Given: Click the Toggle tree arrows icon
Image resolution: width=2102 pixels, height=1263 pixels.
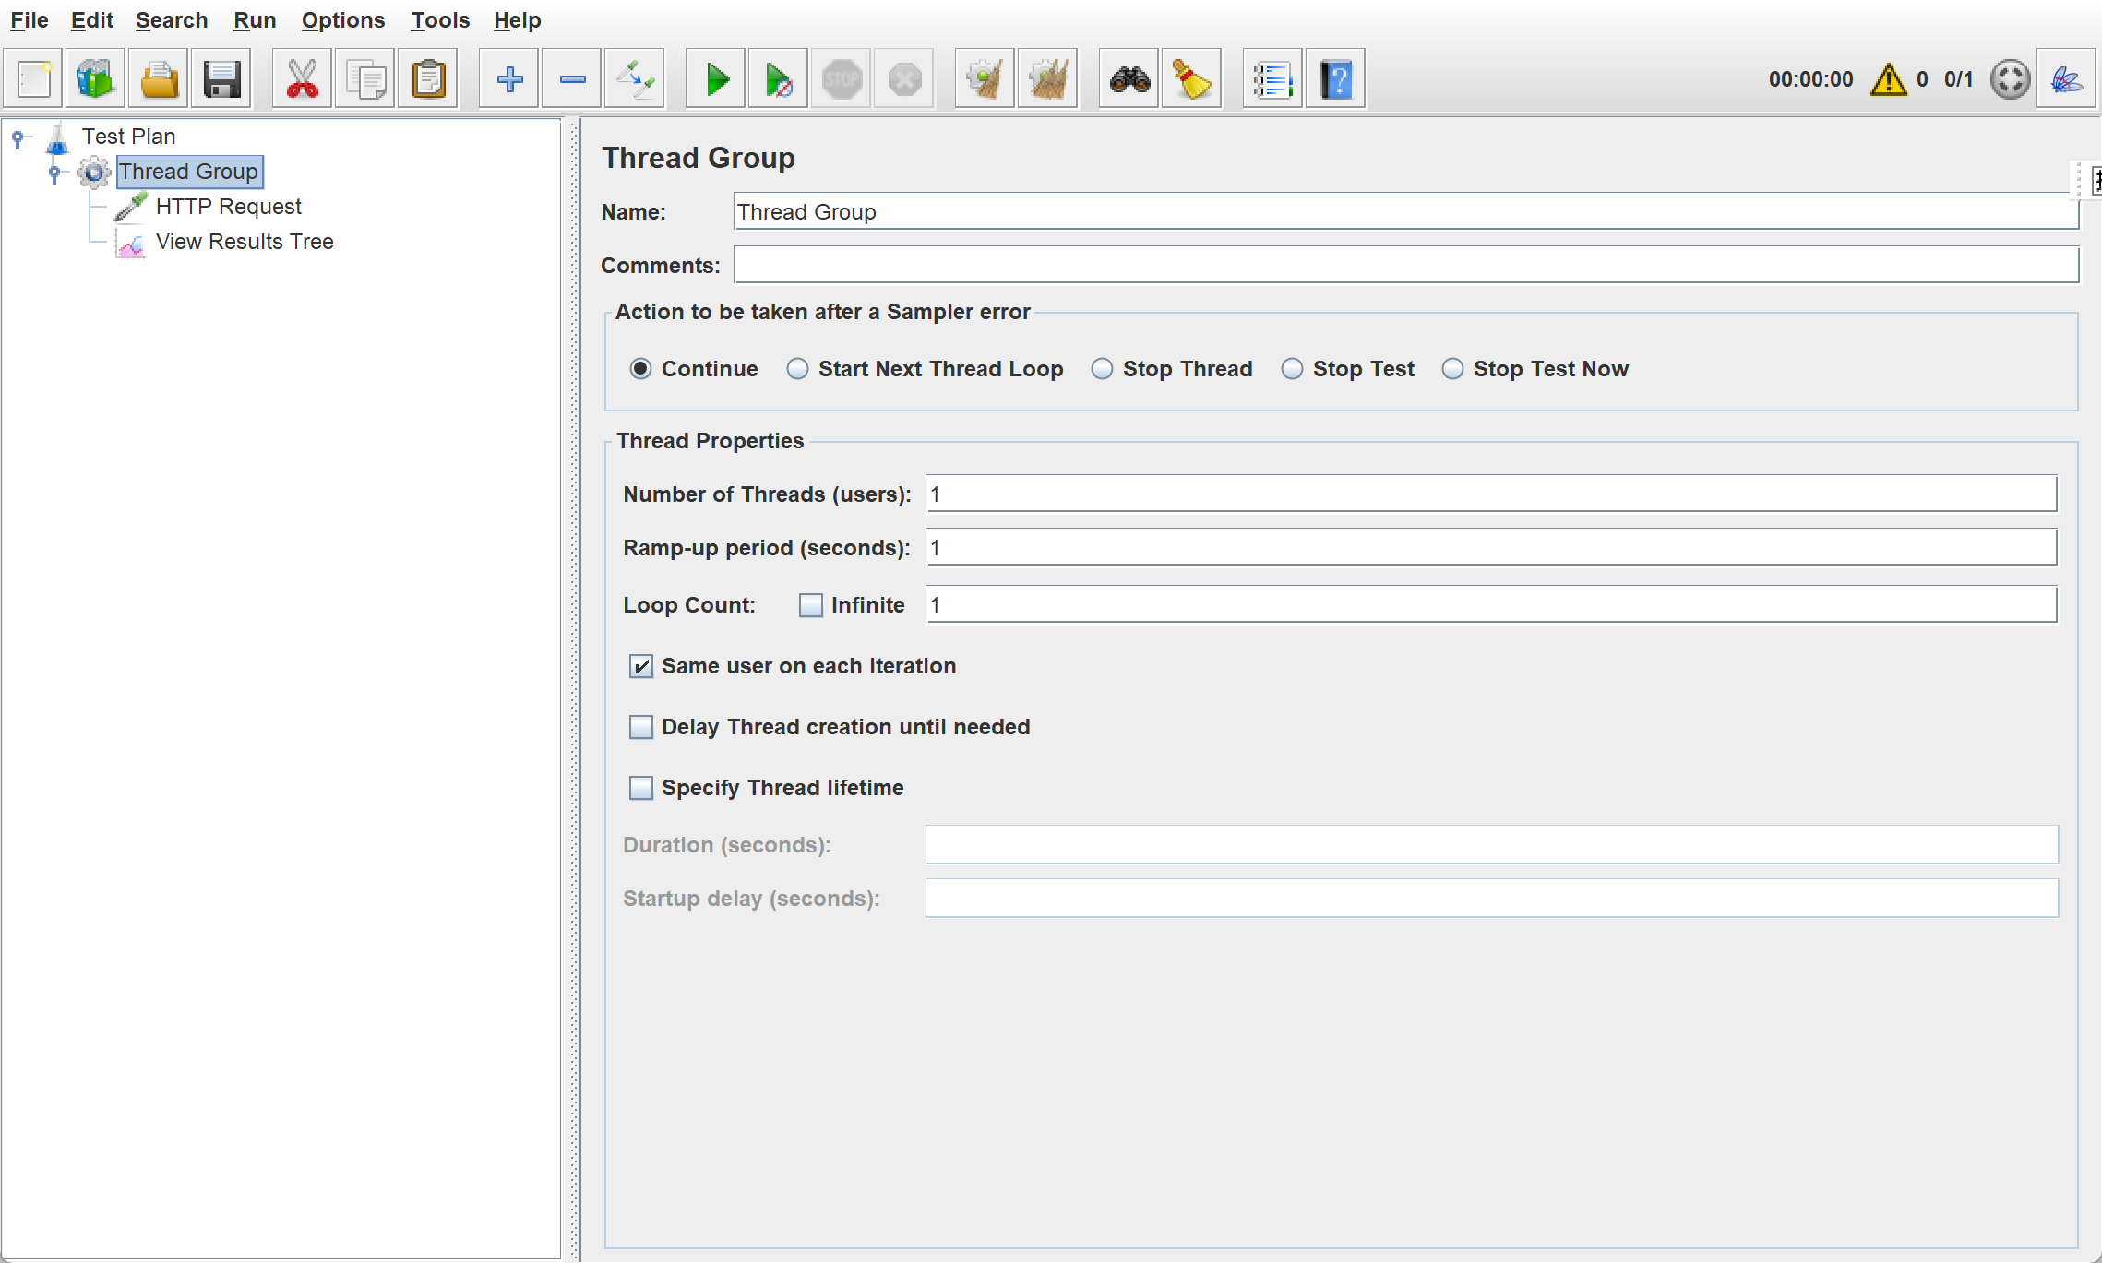Looking at the screenshot, I should (635, 80).
